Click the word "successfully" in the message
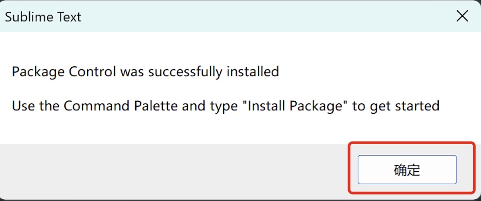 185,71
